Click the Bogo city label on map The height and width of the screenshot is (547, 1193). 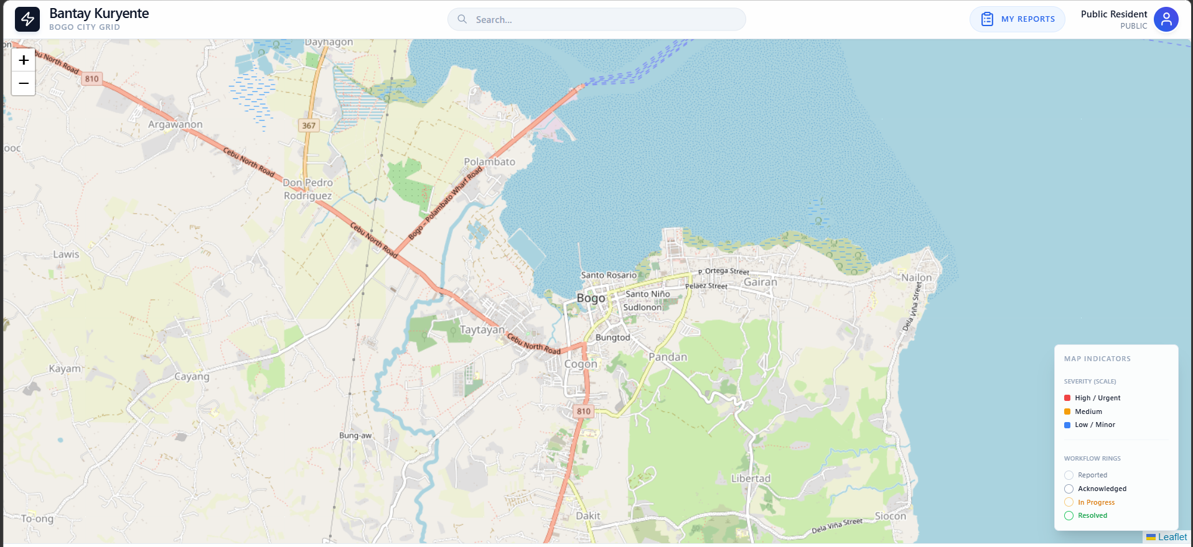[x=591, y=298]
